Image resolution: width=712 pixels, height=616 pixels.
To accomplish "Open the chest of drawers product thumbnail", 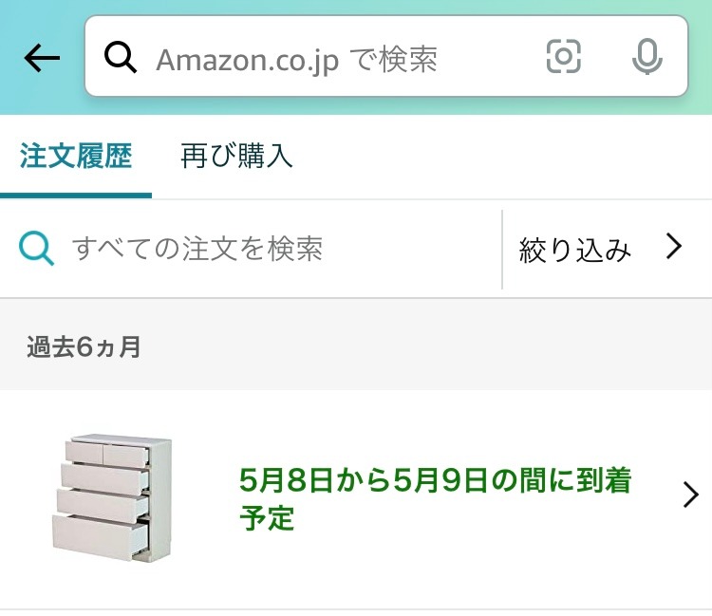I will coord(112,498).
